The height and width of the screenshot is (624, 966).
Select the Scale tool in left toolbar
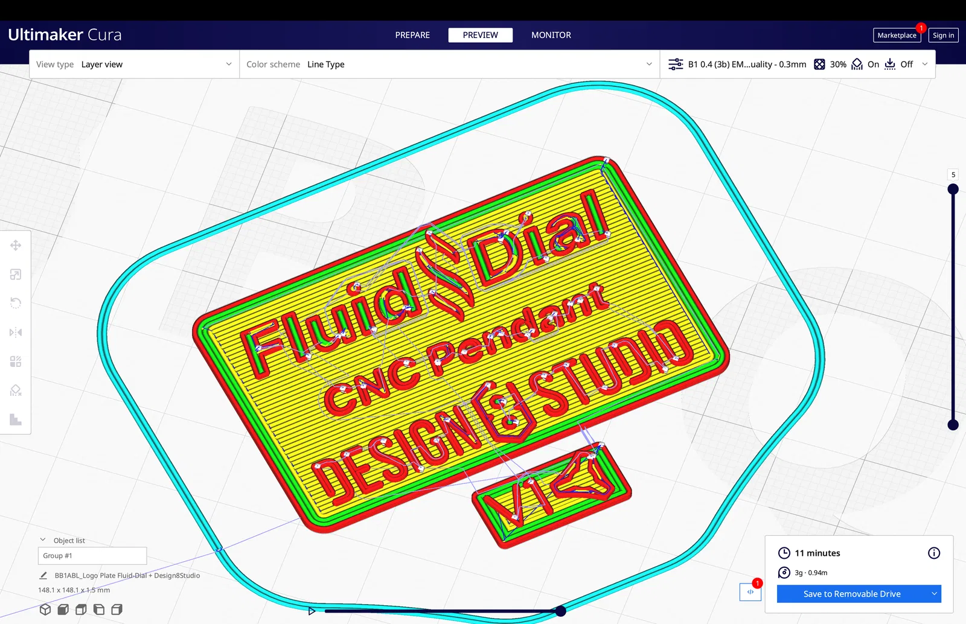[x=16, y=275]
